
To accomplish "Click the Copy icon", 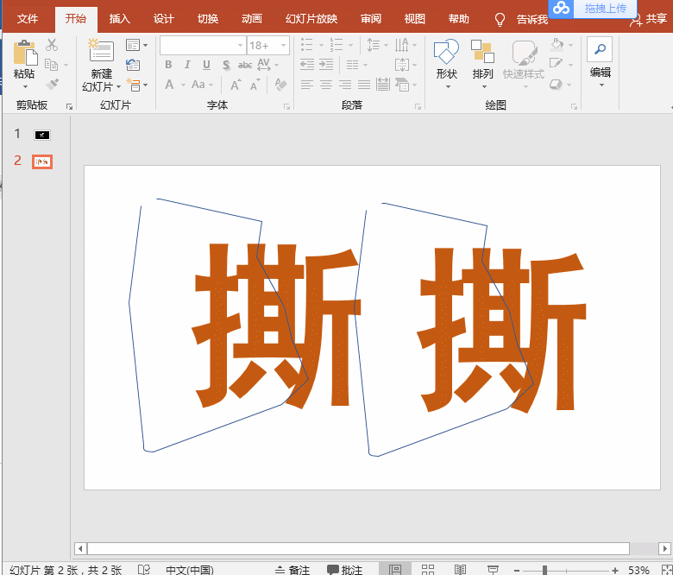I will pos(52,65).
